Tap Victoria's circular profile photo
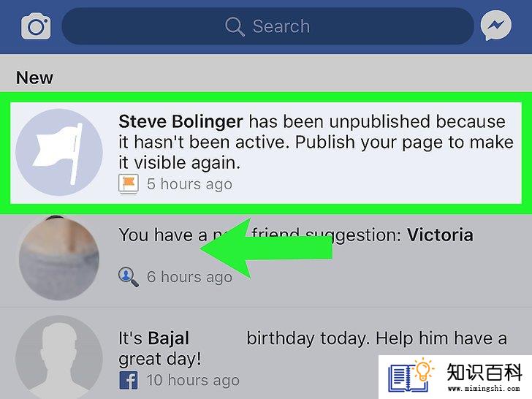Image resolution: width=532 pixels, height=399 pixels. (x=59, y=259)
